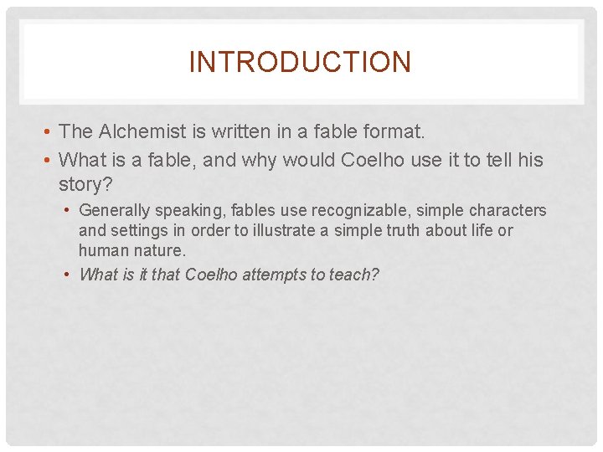Screen dimensions: 603x452
Task: Click the word 'story?' on wrapped line
Action: pyautogui.click(x=85, y=184)
